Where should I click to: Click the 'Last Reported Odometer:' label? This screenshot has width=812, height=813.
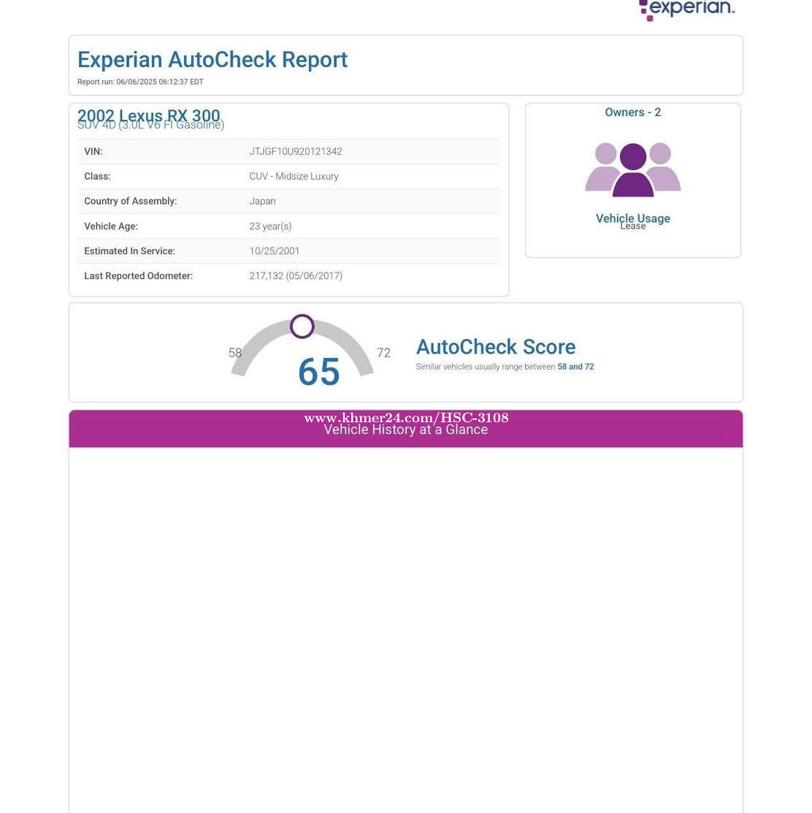138,276
